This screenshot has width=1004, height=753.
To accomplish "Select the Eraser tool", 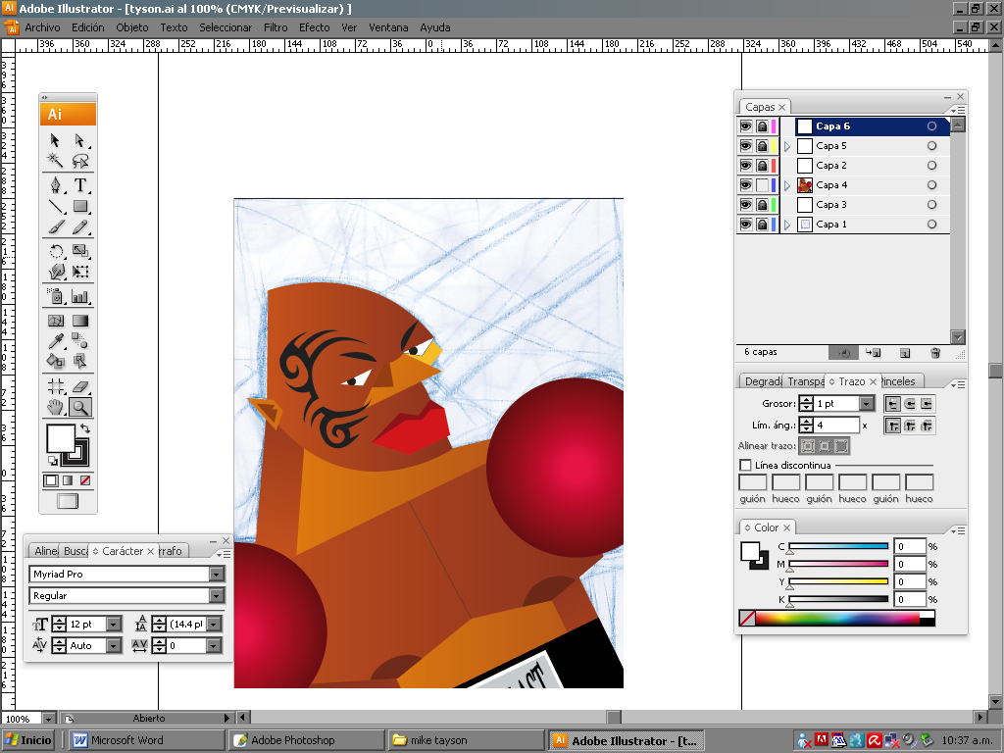I will coord(80,386).
